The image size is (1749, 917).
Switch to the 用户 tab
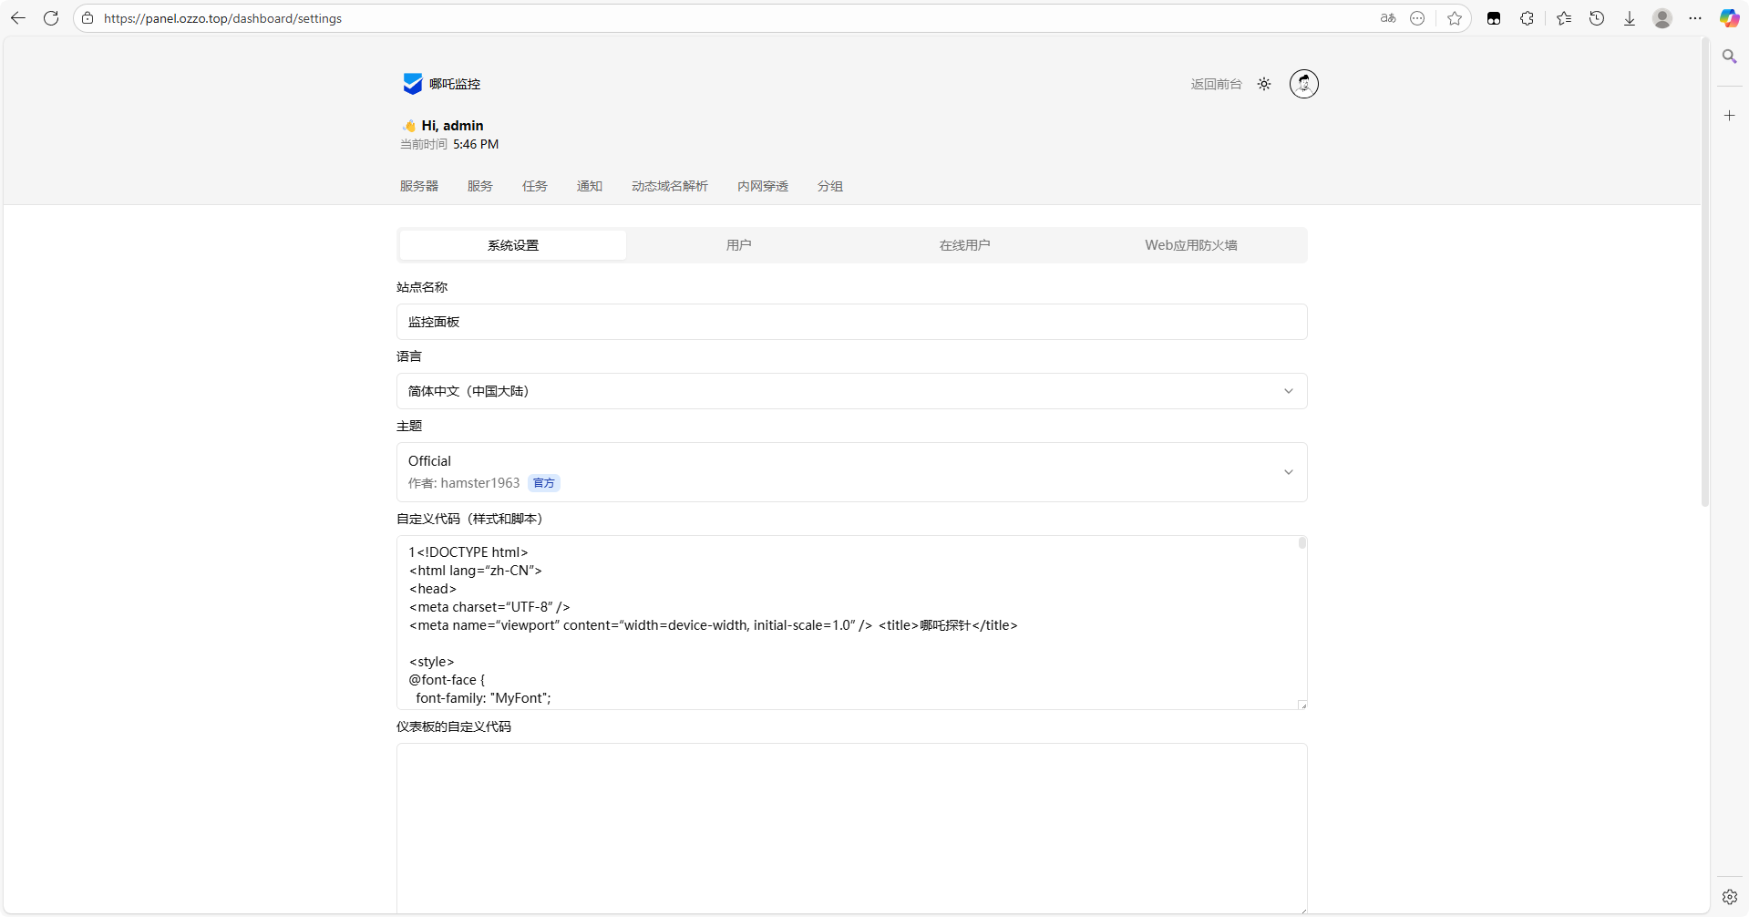738,245
